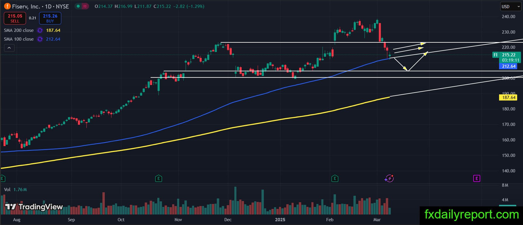The width and height of the screenshot is (523, 225).
Task: Click the 220.00 price axis label
Action: tap(508, 47)
